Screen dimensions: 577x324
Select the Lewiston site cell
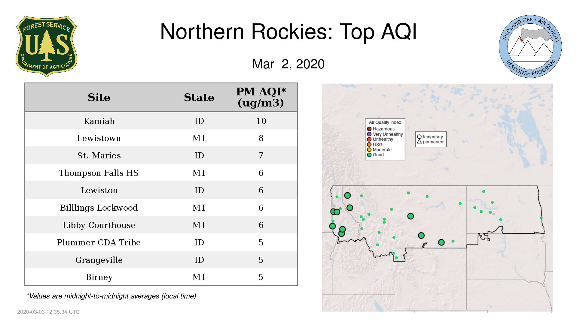[99, 190]
